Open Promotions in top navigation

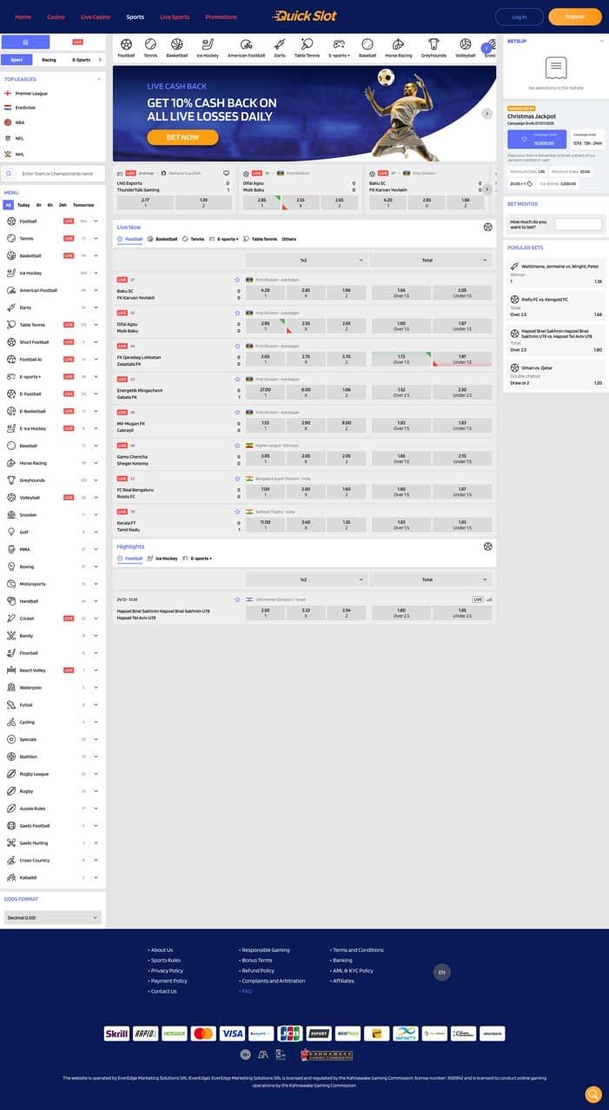click(221, 17)
